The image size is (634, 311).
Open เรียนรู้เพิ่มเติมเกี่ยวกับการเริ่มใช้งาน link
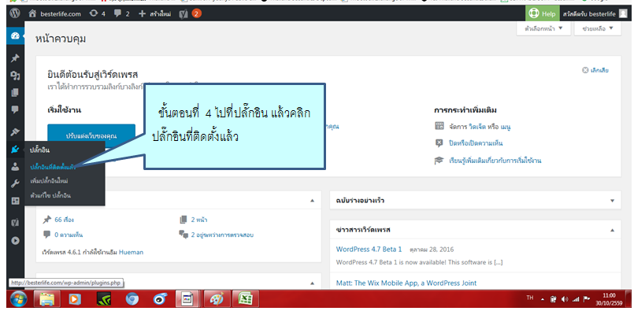[x=495, y=161]
